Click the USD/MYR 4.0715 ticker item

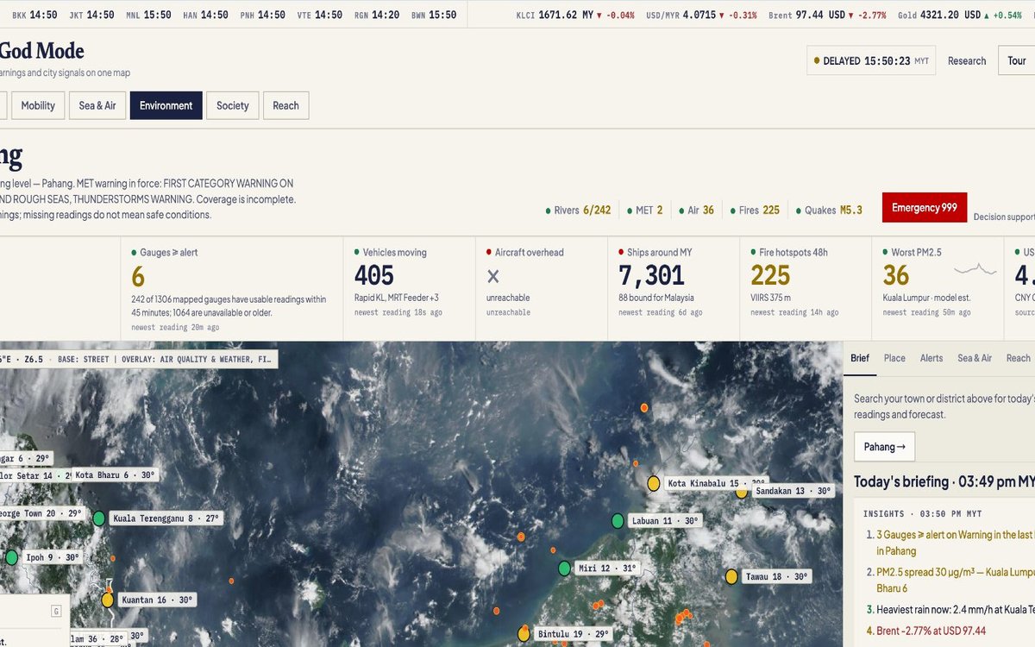701,16
